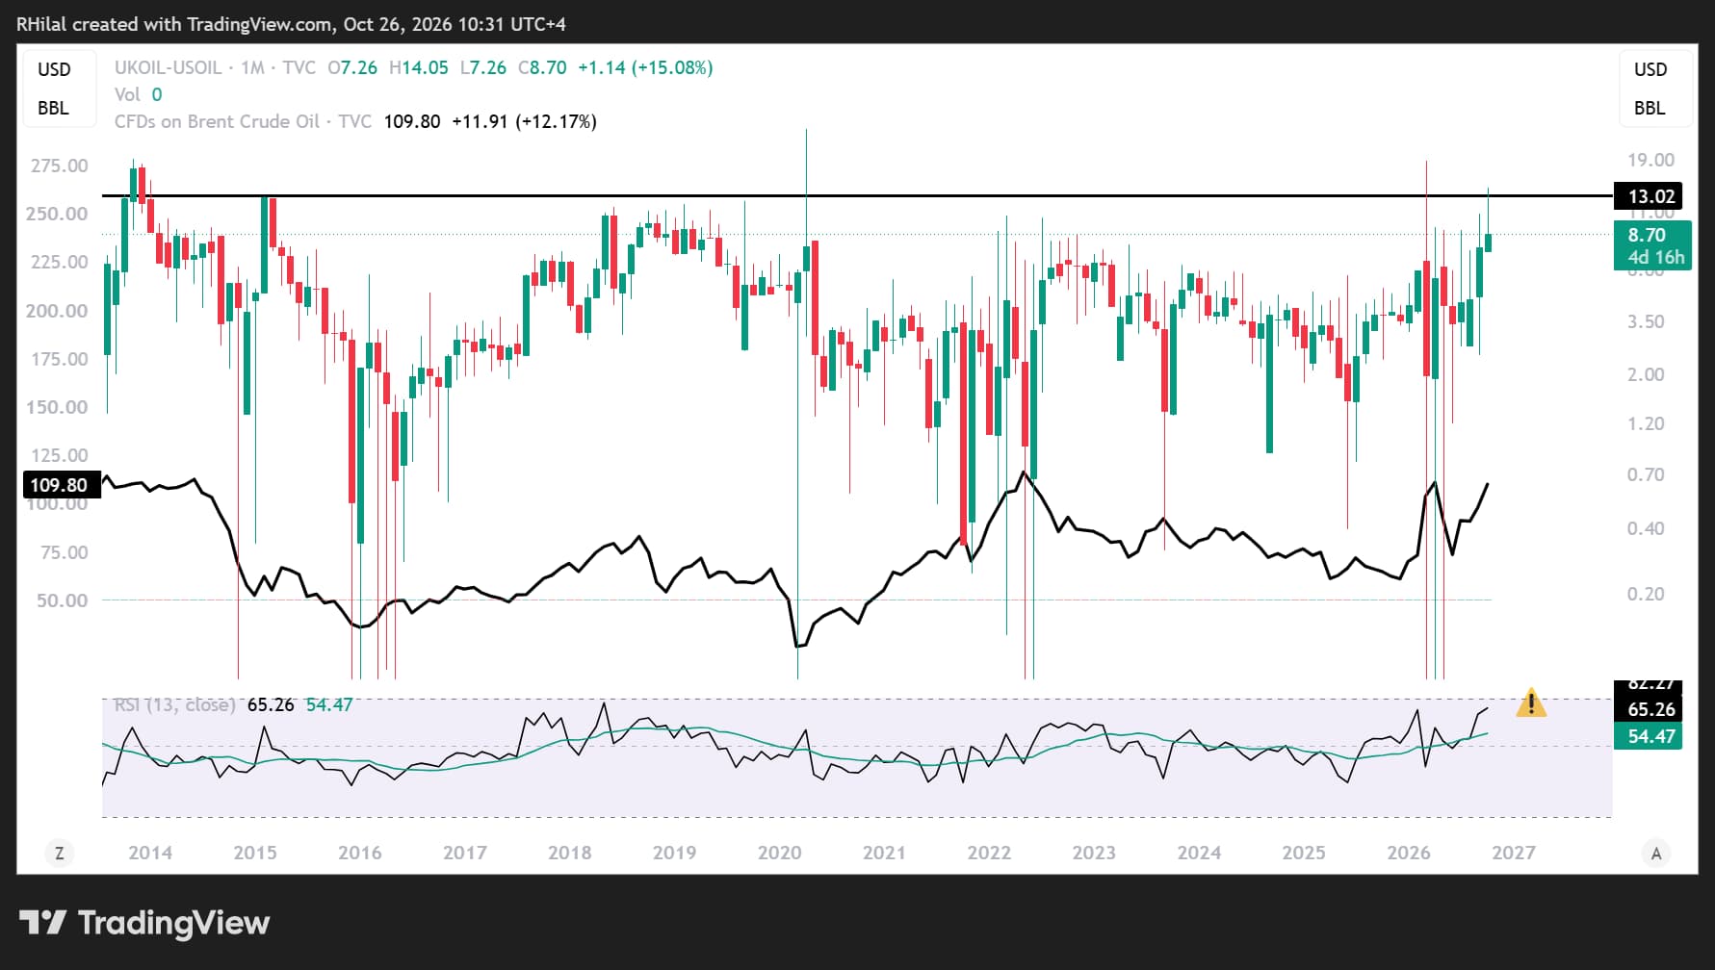
Task: Click the 2024 label on time axis
Action: click(1199, 853)
